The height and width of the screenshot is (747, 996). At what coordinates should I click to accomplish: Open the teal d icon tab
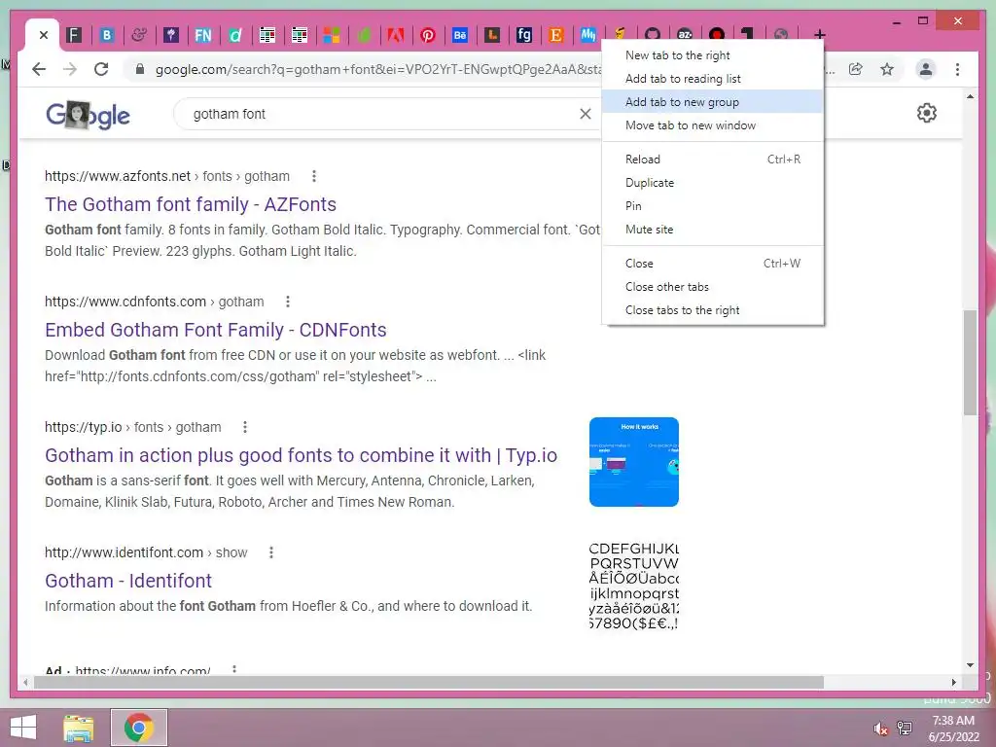coord(235,35)
